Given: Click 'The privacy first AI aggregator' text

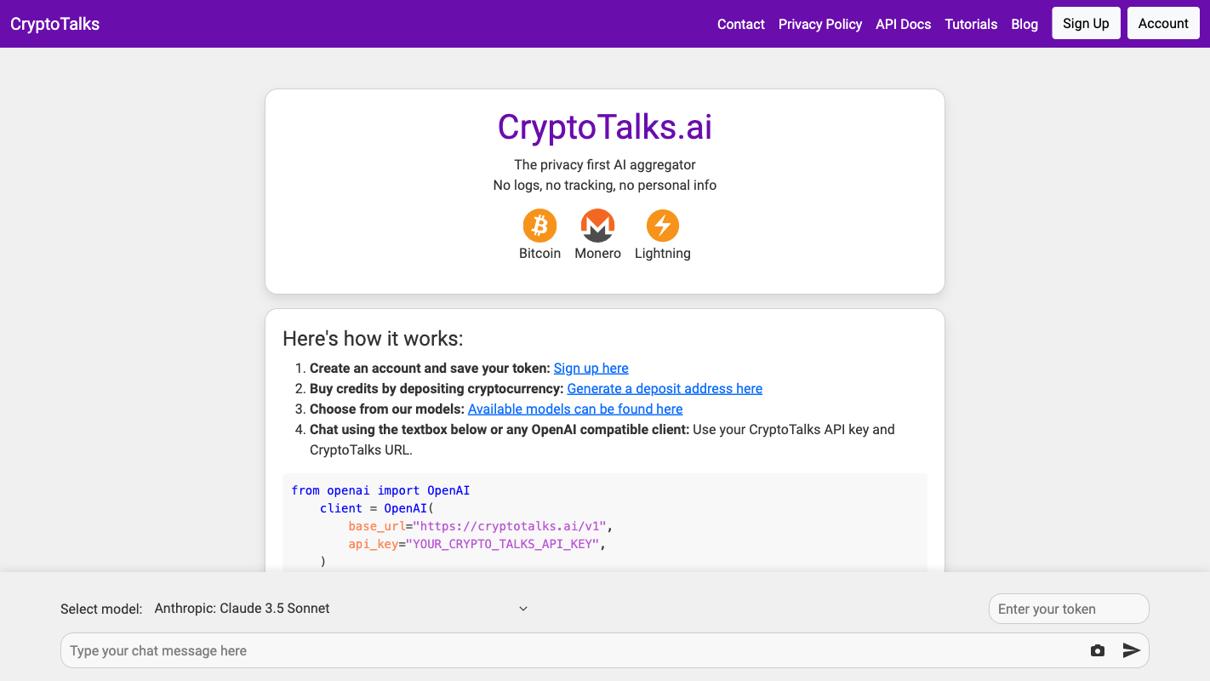Looking at the screenshot, I should click(x=605, y=164).
